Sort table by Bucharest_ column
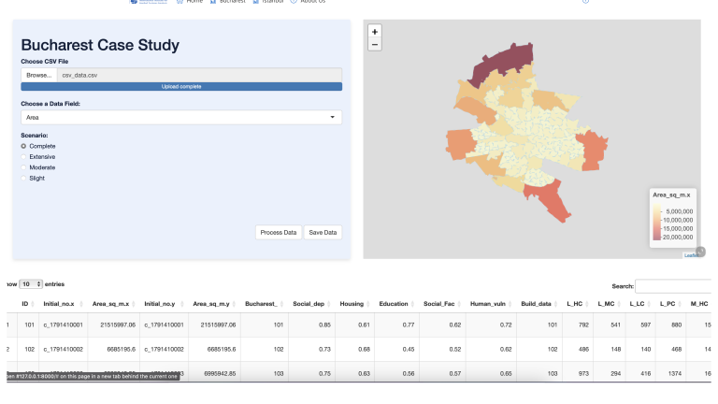The height and width of the screenshot is (404, 718). tap(265, 304)
